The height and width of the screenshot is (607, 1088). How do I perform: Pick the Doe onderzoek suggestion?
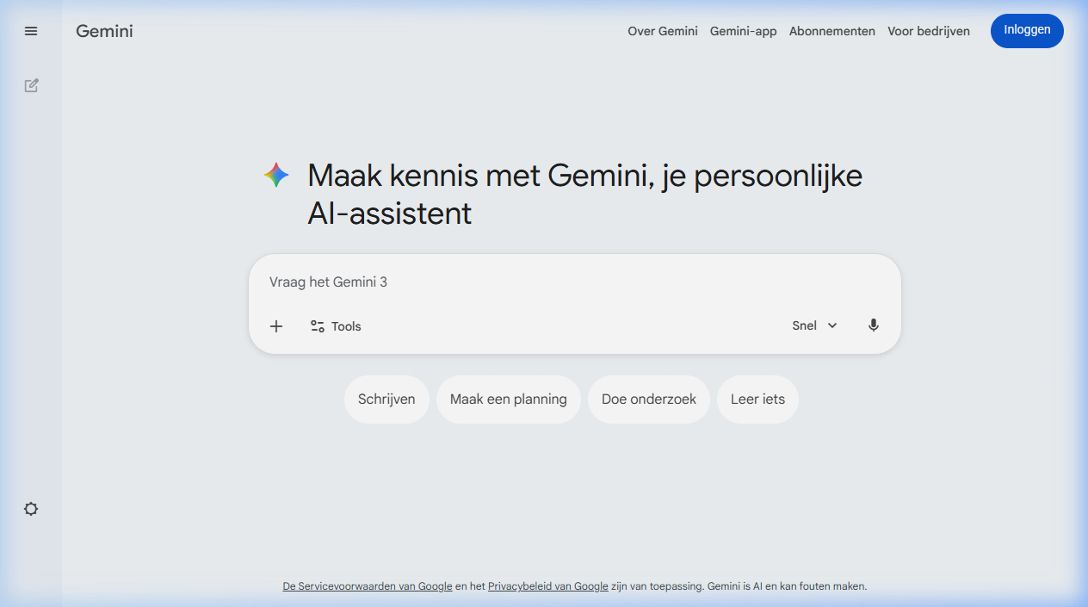[x=649, y=400]
